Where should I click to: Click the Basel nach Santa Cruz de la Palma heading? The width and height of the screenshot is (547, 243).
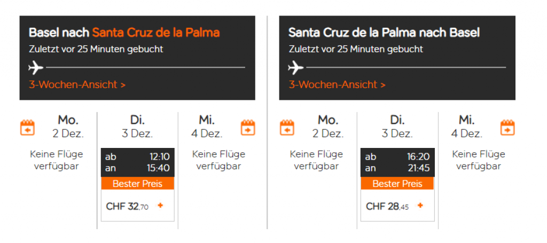coord(124,33)
